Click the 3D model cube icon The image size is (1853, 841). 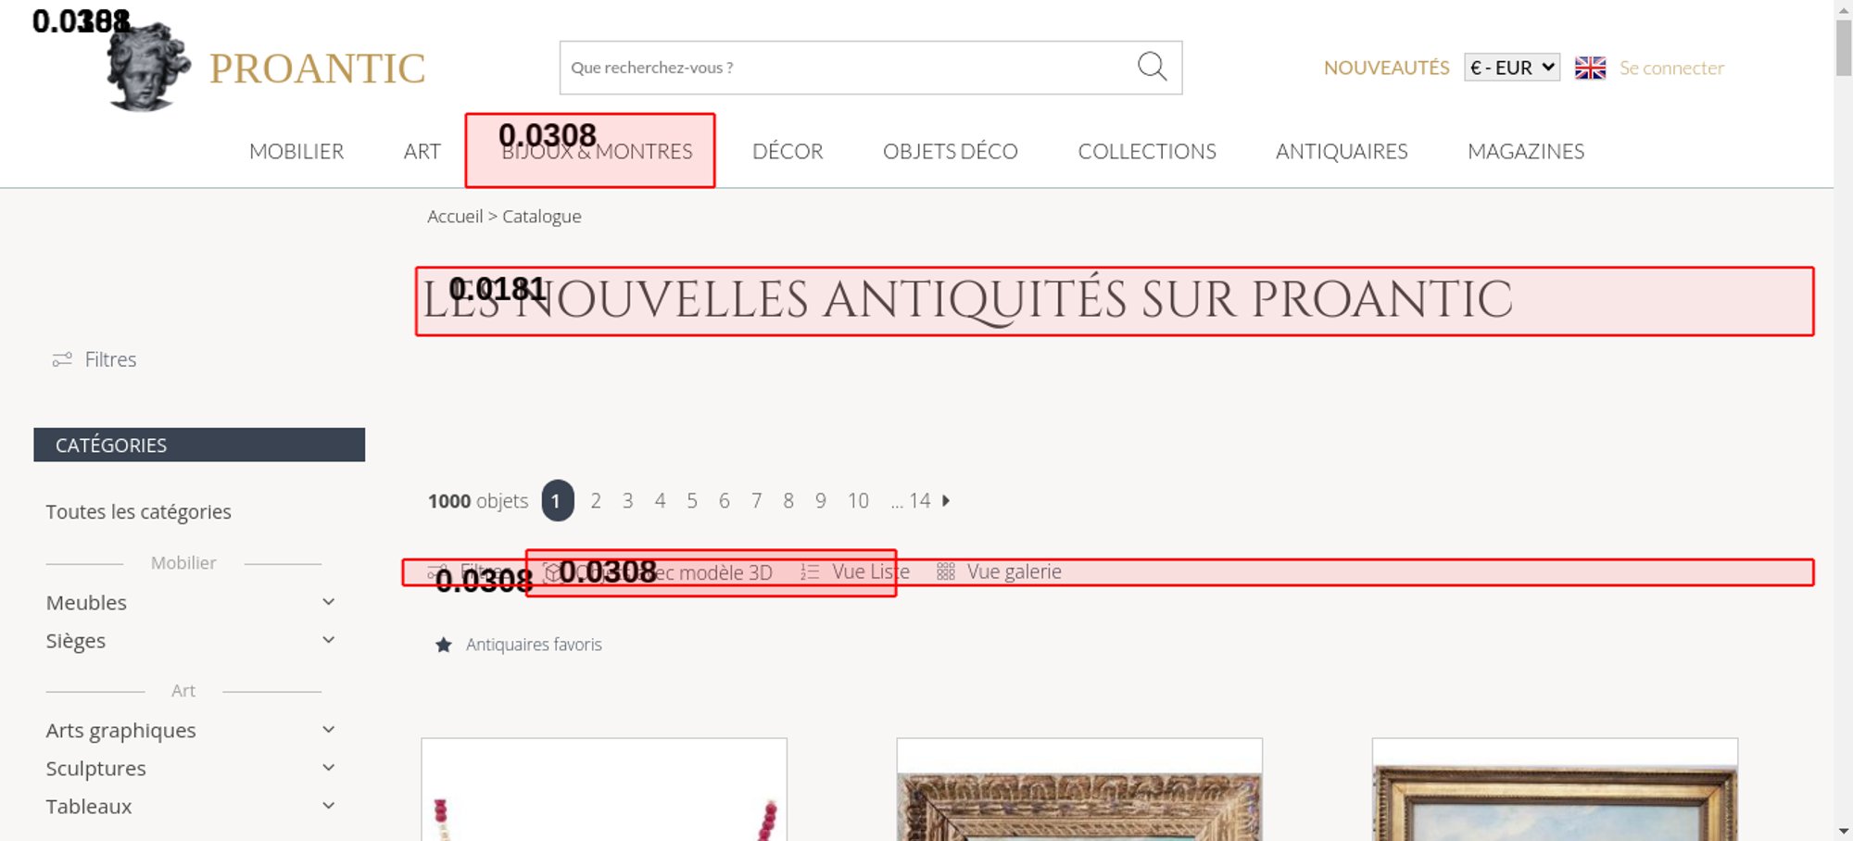pyautogui.click(x=552, y=572)
